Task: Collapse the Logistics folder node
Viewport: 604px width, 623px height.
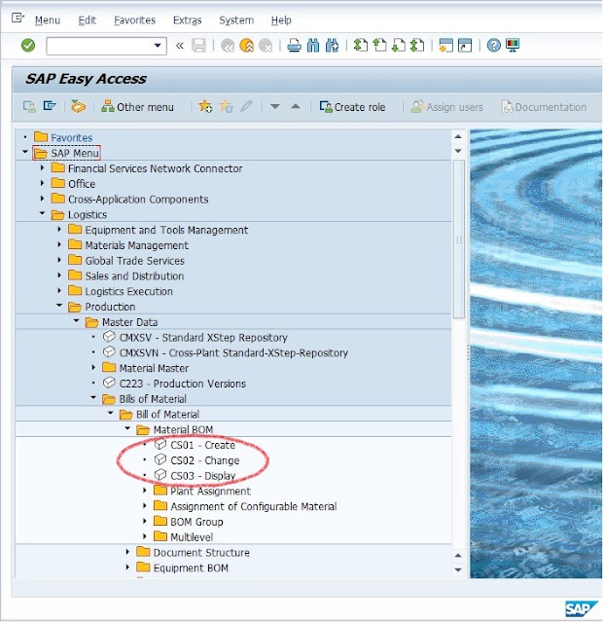Action: pyautogui.click(x=43, y=213)
